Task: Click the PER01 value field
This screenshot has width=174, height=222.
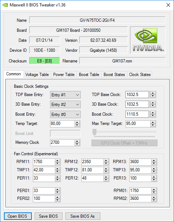Action: (x=44, y=191)
